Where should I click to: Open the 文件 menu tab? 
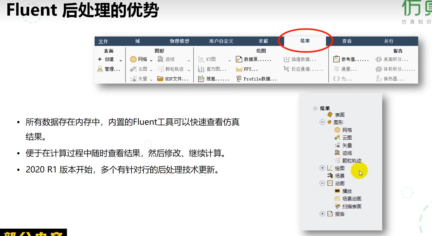pos(103,41)
